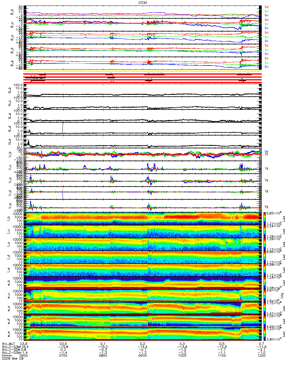This screenshot has width=285, height=367.
Task: Click the X-GSM value -14.4
Action: 142,347
